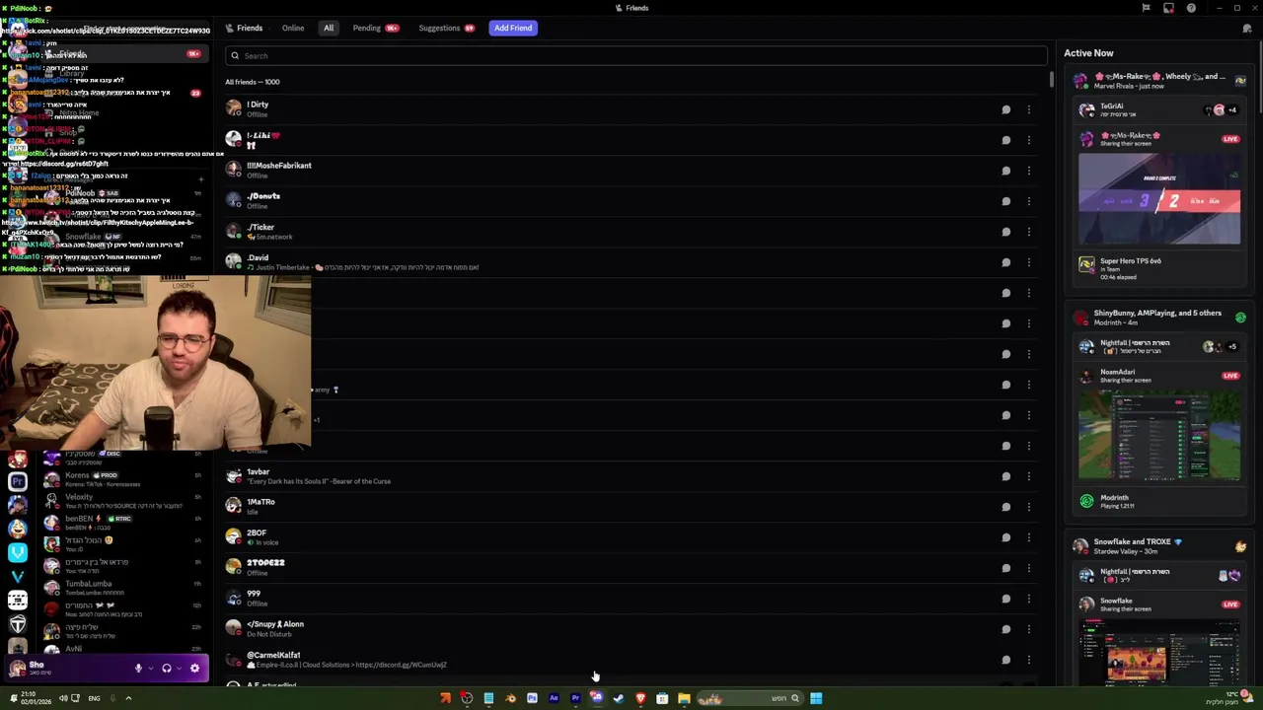Open ShinyBunny Modrinth activity card header
Image resolution: width=1263 pixels, height=710 pixels.
pyautogui.click(x=1159, y=317)
